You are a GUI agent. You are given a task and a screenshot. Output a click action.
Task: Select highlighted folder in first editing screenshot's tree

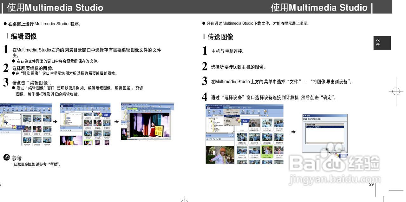point(6,123)
